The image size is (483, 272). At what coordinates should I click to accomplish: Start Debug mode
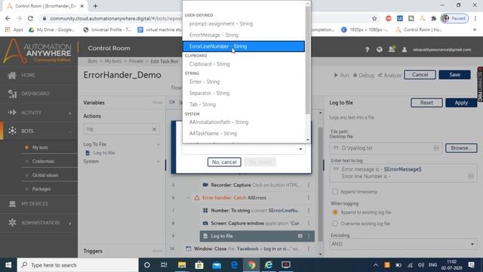click(364, 75)
